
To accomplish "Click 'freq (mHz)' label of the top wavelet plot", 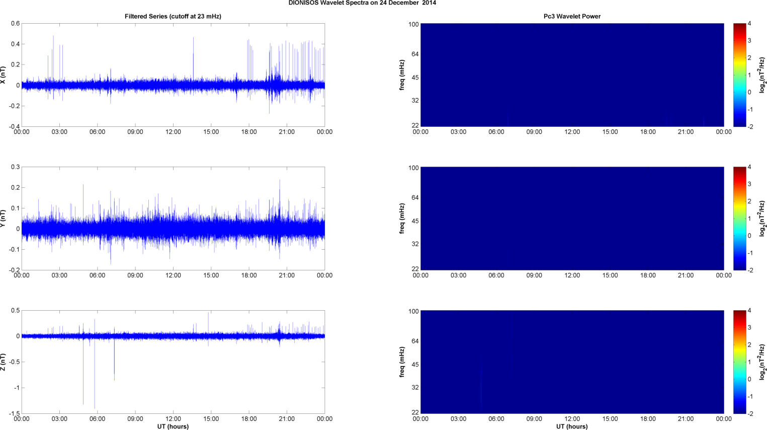I will pos(402,75).
